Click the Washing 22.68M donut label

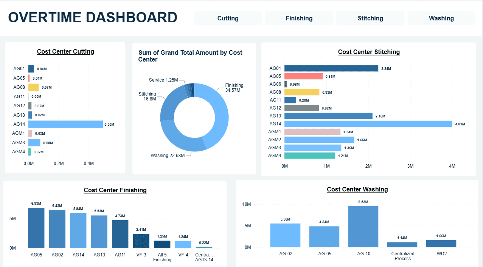click(x=168, y=156)
